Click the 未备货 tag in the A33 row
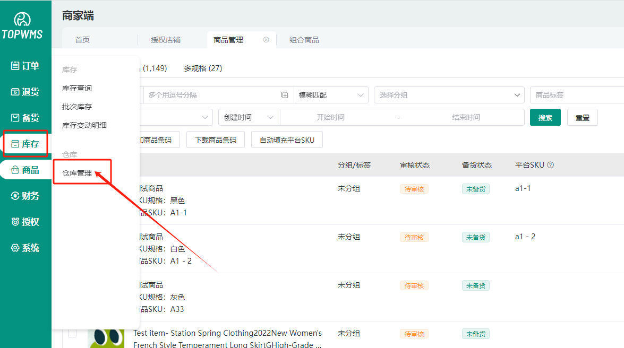This screenshot has height=348, width=624. 476,285
